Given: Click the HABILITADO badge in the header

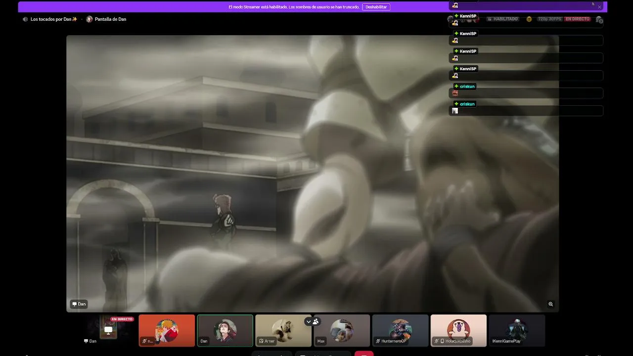Looking at the screenshot, I should click(502, 19).
